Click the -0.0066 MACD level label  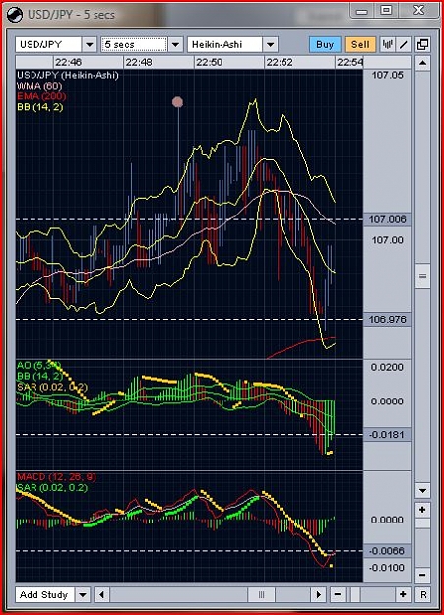tap(387, 551)
